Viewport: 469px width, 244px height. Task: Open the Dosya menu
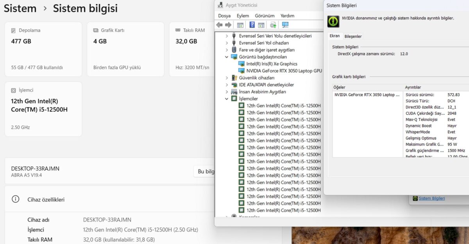[224, 16]
